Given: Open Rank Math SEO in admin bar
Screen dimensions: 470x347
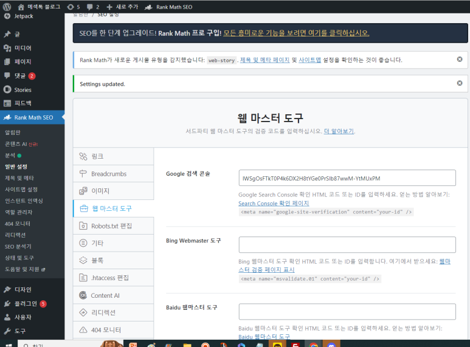Looking at the screenshot, I should click(x=168, y=7).
